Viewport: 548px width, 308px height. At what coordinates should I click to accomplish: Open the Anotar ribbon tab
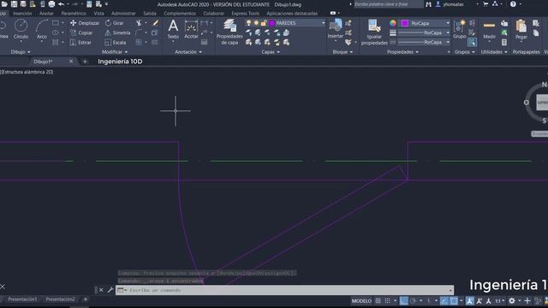click(46, 14)
